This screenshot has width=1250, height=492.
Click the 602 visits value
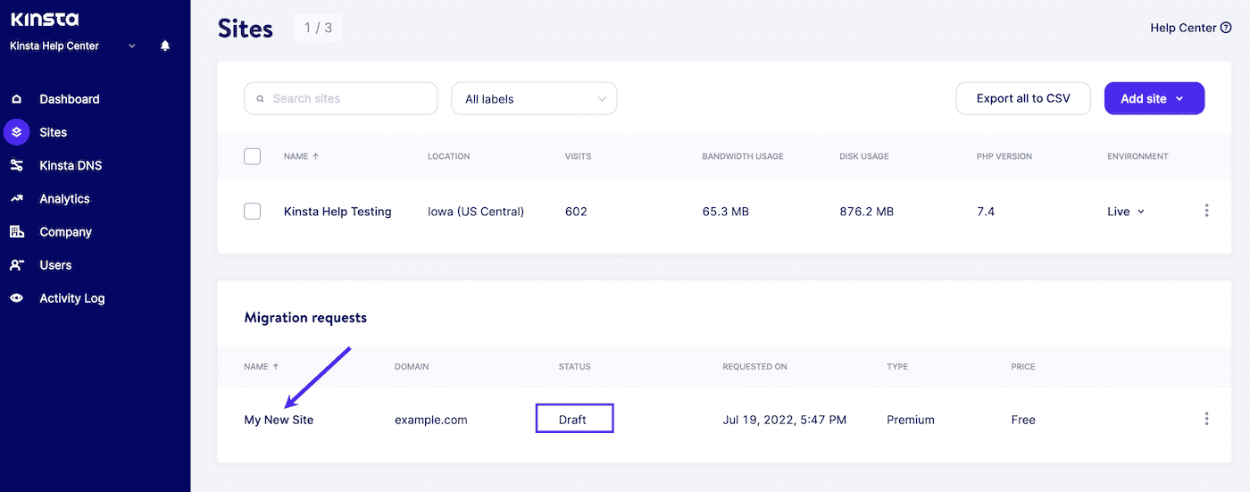pos(576,212)
